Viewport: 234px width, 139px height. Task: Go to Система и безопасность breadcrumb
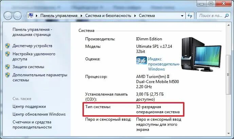click(x=108, y=16)
